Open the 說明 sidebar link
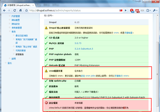This screenshot has width=160, height=112. coord(13,59)
